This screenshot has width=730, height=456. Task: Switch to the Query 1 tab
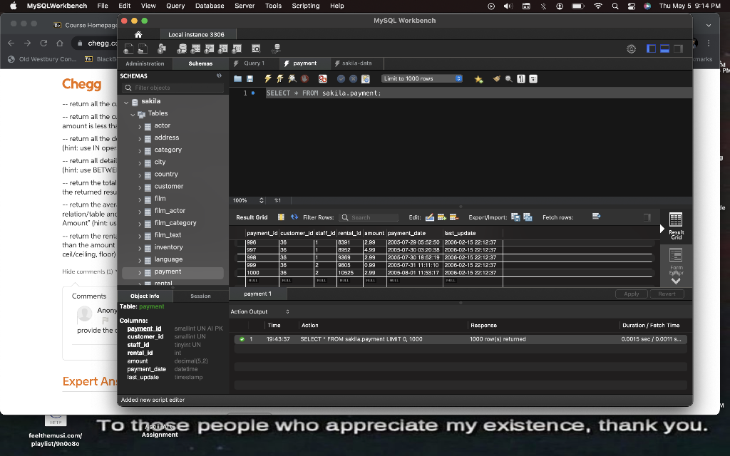(x=253, y=63)
